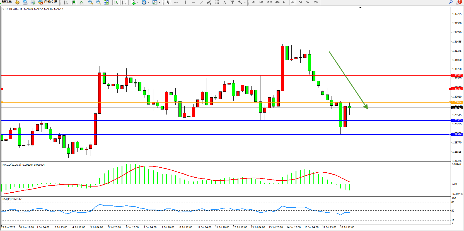464x231 pixels.
Task: Toggle the chart auto scroll button
Action: tap(116, 2)
